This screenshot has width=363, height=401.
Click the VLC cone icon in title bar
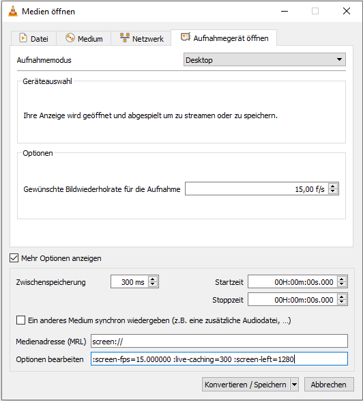tap(13, 11)
